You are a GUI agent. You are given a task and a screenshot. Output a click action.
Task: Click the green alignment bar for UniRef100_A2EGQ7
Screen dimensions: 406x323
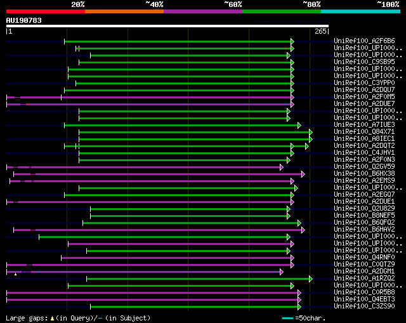click(178, 195)
